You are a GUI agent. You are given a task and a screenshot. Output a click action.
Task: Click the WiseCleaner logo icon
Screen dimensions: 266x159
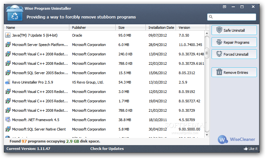click(x=222, y=140)
